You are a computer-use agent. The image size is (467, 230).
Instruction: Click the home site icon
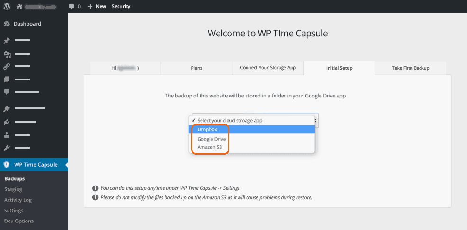(x=19, y=6)
